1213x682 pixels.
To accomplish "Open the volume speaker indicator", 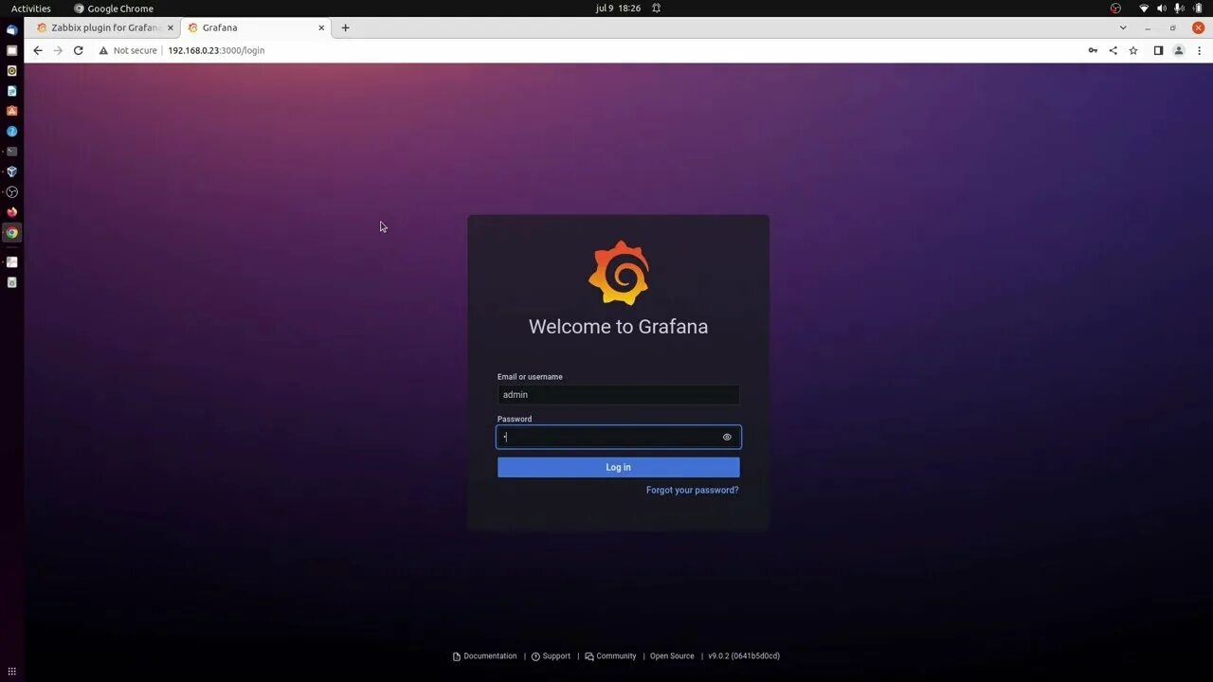I will (1162, 9).
